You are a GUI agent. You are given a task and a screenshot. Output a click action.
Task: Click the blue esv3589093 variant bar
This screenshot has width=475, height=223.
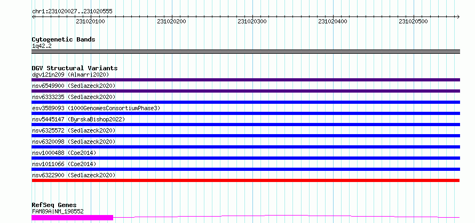pyautogui.click(x=246, y=113)
